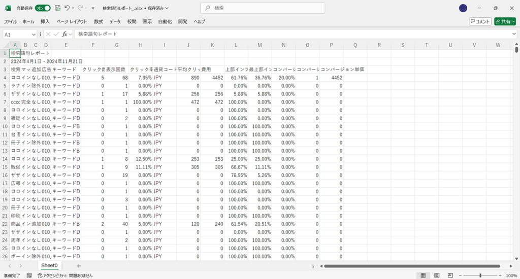520x279 pixels.
Task: Click the Undo arrow icon
Action: tap(67, 8)
